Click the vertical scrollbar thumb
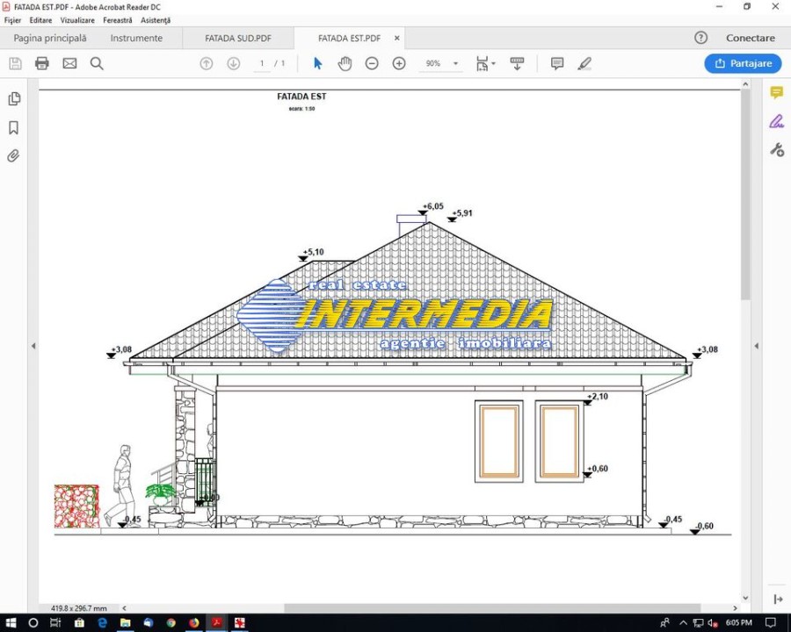The height and width of the screenshot is (632, 791). point(745,196)
